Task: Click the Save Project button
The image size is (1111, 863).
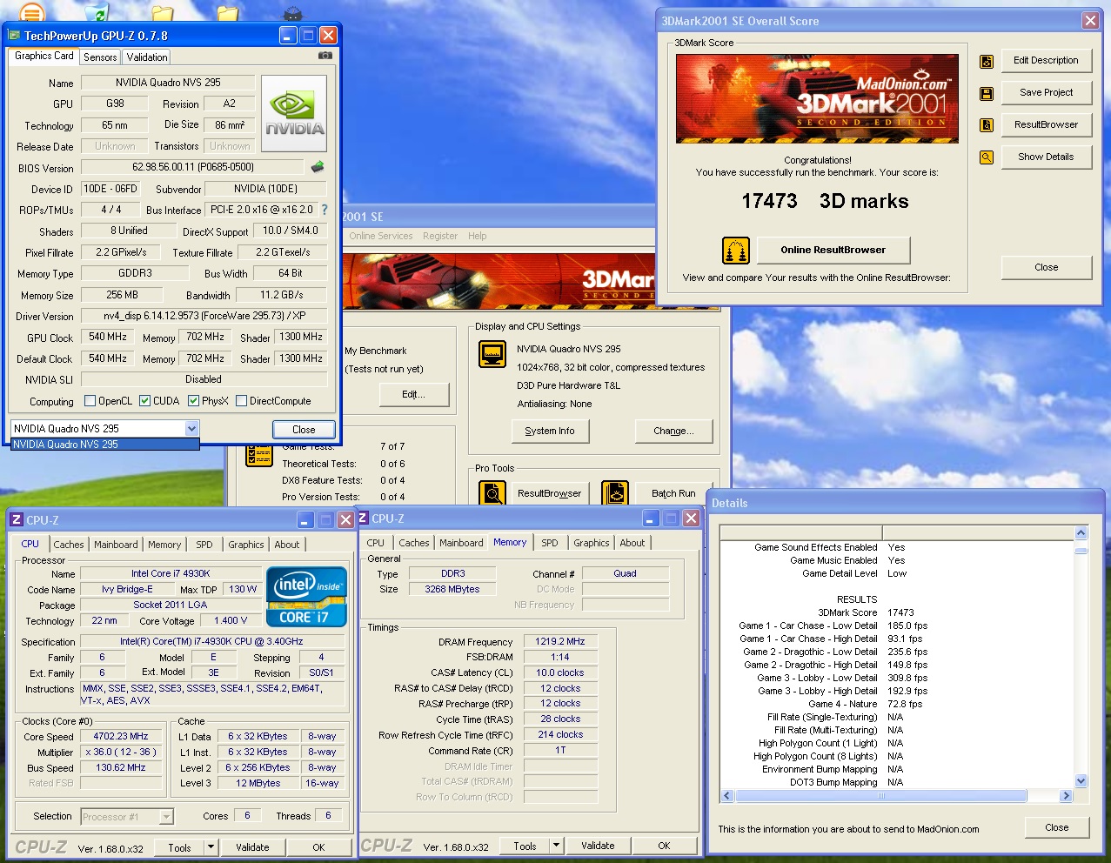Action: click(x=1046, y=92)
